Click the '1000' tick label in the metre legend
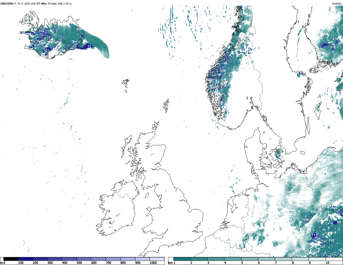This screenshot has height=265, width=343. pos(153,263)
